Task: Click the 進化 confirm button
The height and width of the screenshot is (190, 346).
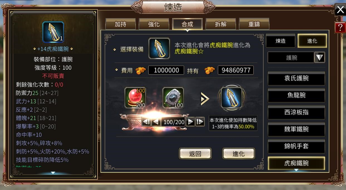Action: [239, 154]
